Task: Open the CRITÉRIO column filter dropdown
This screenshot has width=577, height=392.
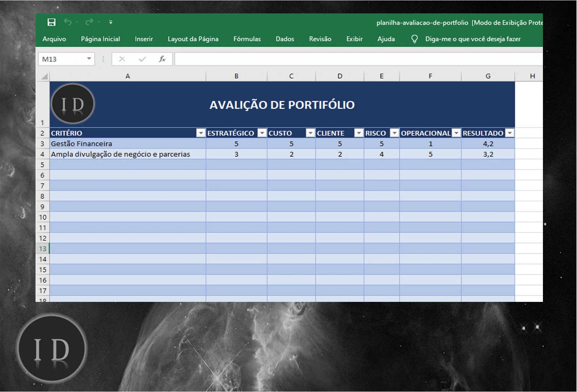Action: point(200,133)
